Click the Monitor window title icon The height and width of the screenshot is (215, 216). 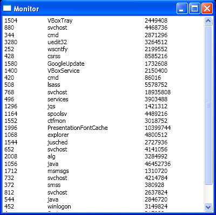[x=7, y=8]
